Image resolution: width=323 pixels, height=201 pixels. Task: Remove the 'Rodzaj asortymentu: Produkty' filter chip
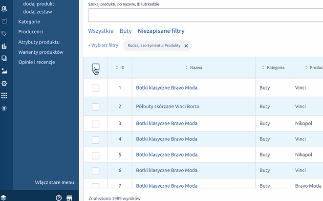pyautogui.click(x=186, y=45)
